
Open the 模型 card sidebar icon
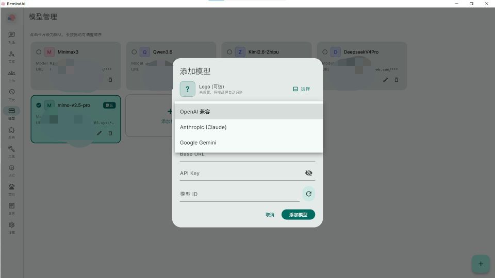(12, 111)
